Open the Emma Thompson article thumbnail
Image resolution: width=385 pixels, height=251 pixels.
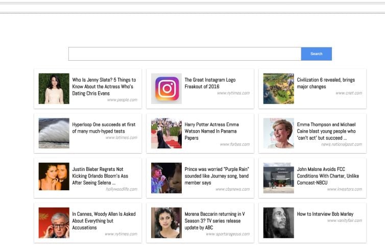[278, 133]
